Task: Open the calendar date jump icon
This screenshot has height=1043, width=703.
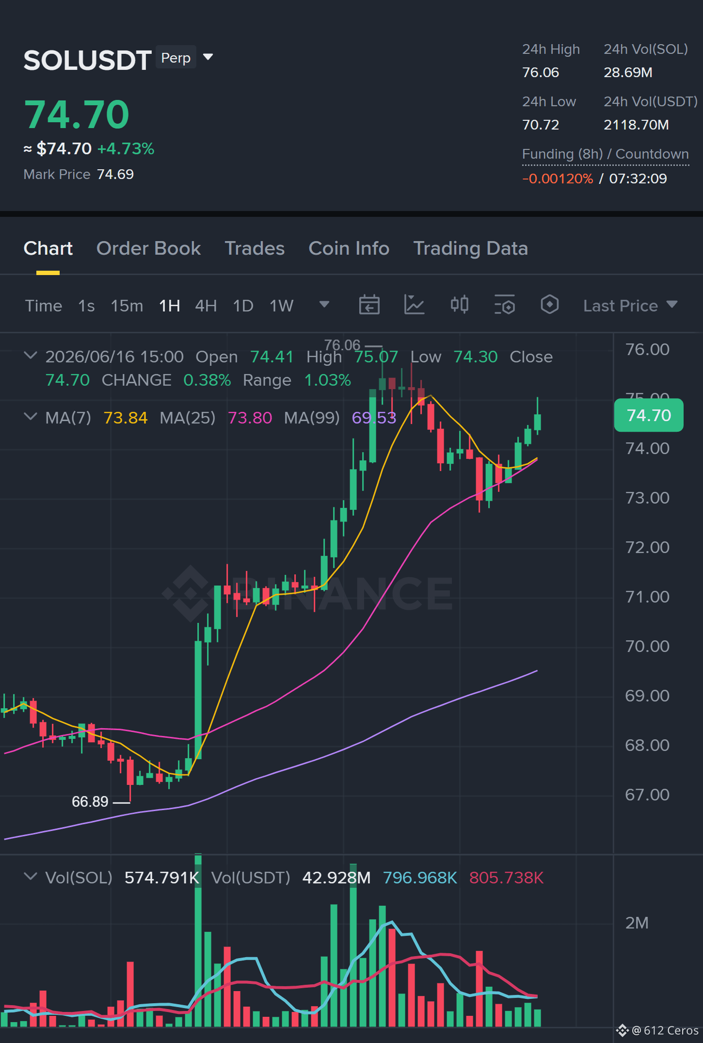Action: (369, 305)
